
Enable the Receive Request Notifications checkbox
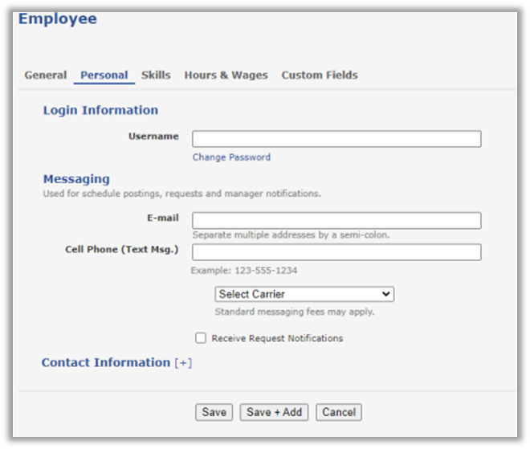click(201, 338)
